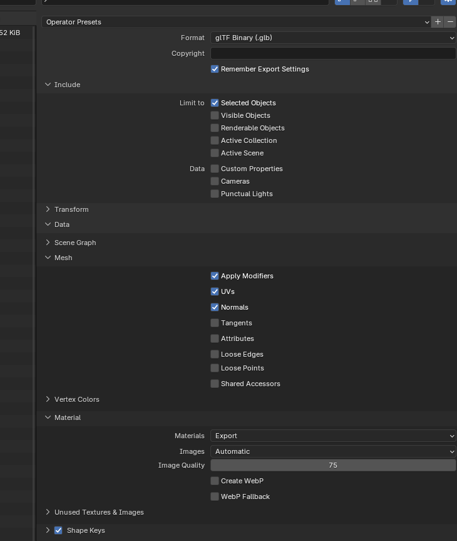Tick the Active Collection checkbox
457x541 pixels.
pyautogui.click(x=215, y=140)
